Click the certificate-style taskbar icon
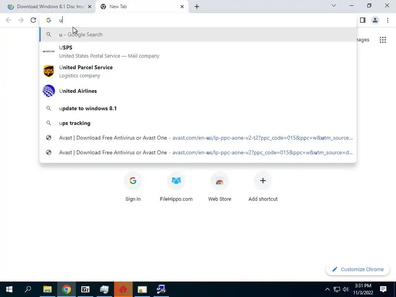 pyautogui.click(x=142, y=289)
